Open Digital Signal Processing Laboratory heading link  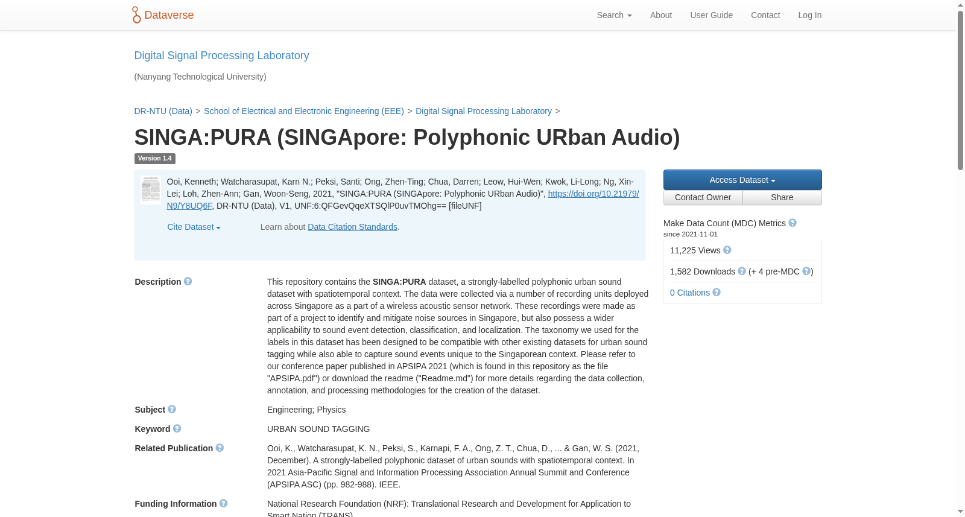pos(221,56)
